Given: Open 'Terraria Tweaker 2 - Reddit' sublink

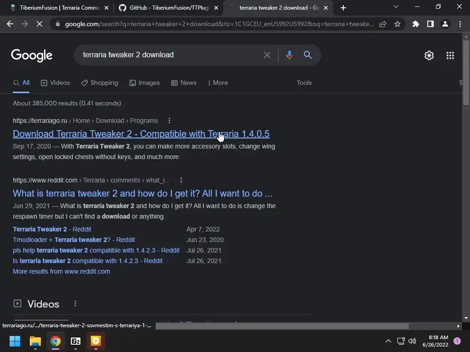Looking at the screenshot, I should pyautogui.click(x=52, y=229).
